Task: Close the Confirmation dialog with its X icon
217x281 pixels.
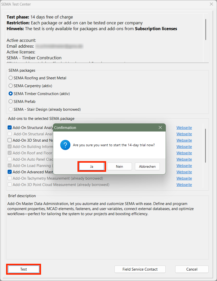Action: click(x=160, y=127)
